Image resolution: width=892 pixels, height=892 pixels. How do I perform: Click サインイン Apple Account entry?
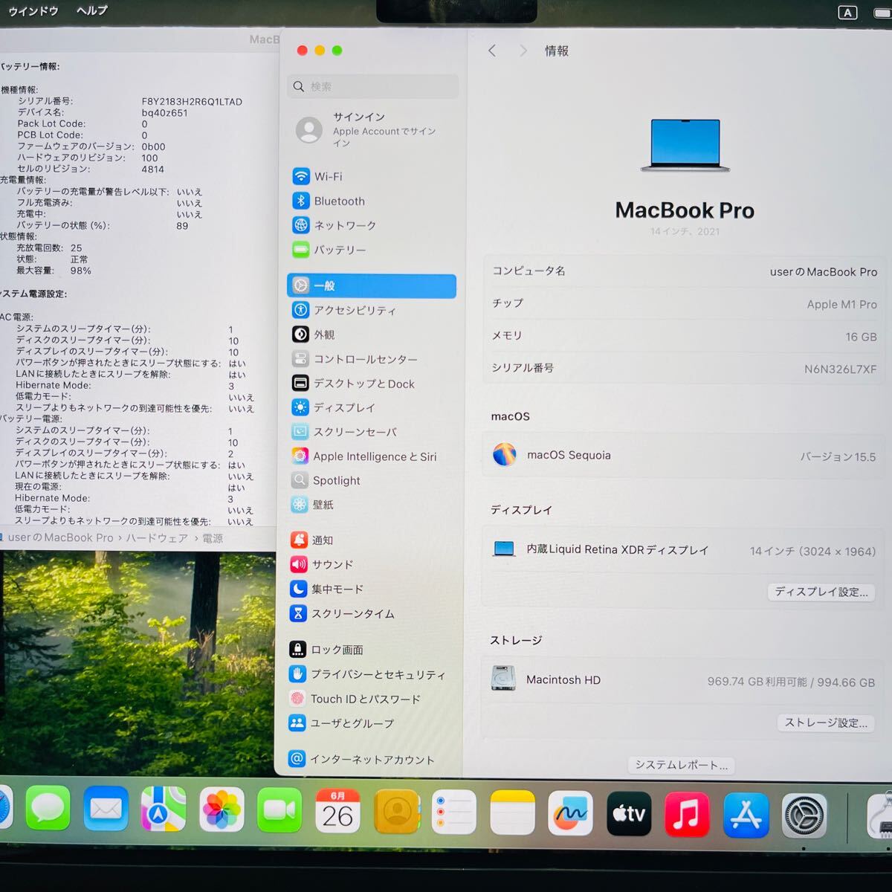[372, 129]
